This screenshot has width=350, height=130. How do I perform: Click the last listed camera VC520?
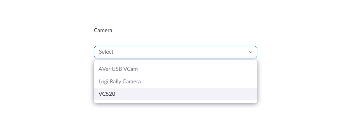[175, 94]
